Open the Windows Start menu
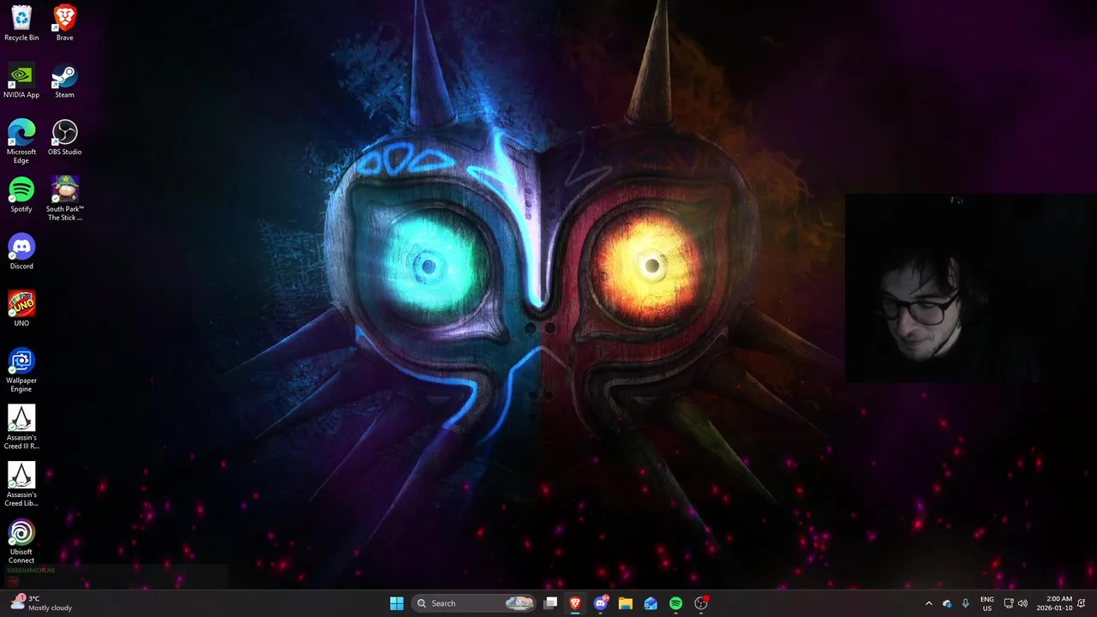1097x617 pixels. [397, 603]
